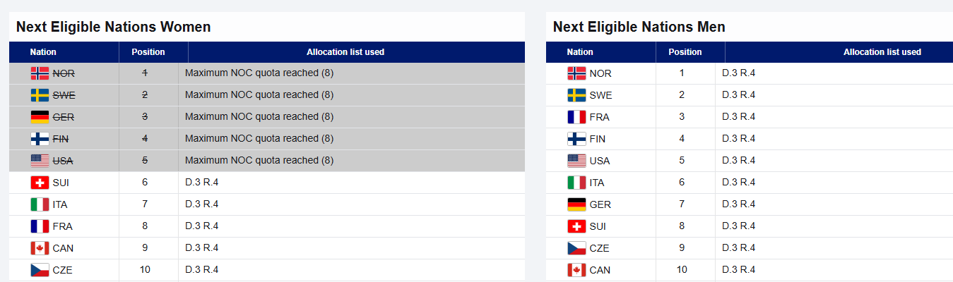953x282 pixels.
Task: Click the Italy flag in Women table
Action: click(40, 204)
